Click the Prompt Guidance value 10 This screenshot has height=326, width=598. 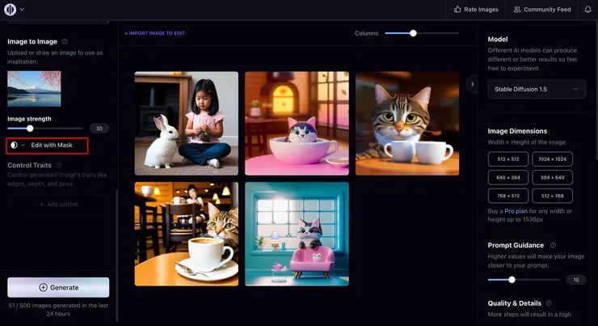(x=576, y=280)
